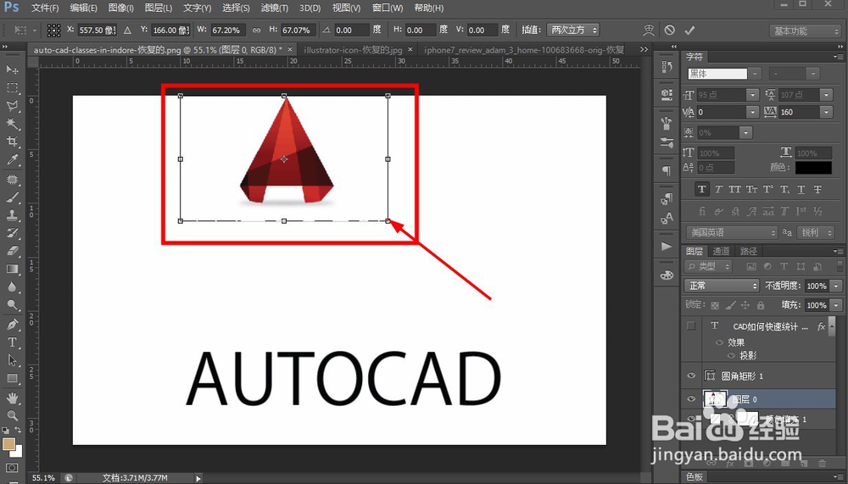Toggle Underline in Character panel
This screenshot has width=848, height=484.
click(x=801, y=189)
